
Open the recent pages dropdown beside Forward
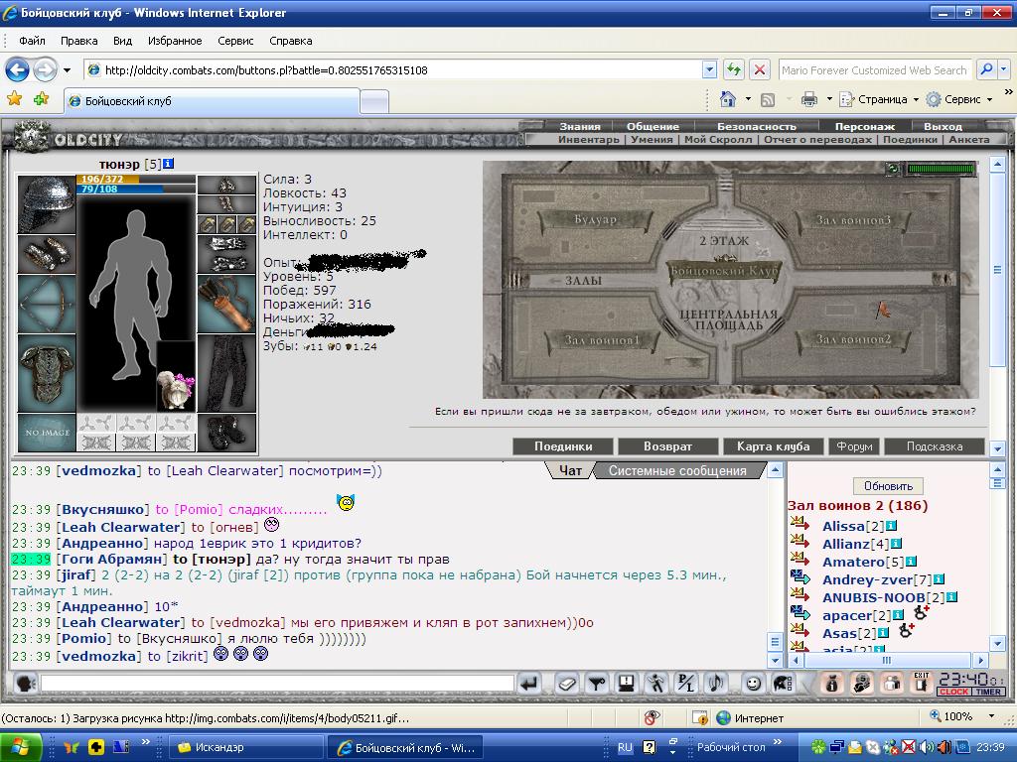(67, 70)
